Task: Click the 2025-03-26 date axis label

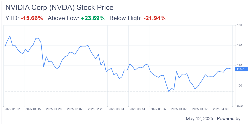Action: (158, 109)
